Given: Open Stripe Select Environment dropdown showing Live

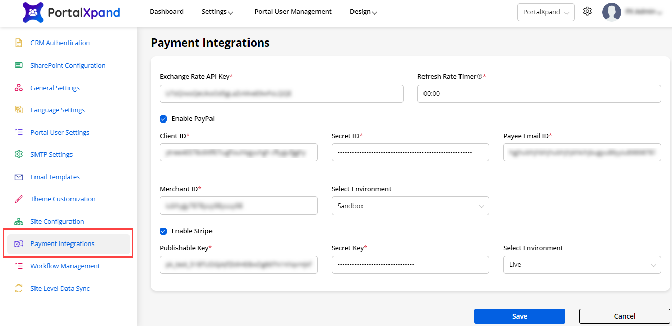Looking at the screenshot, I should [x=582, y=265].
